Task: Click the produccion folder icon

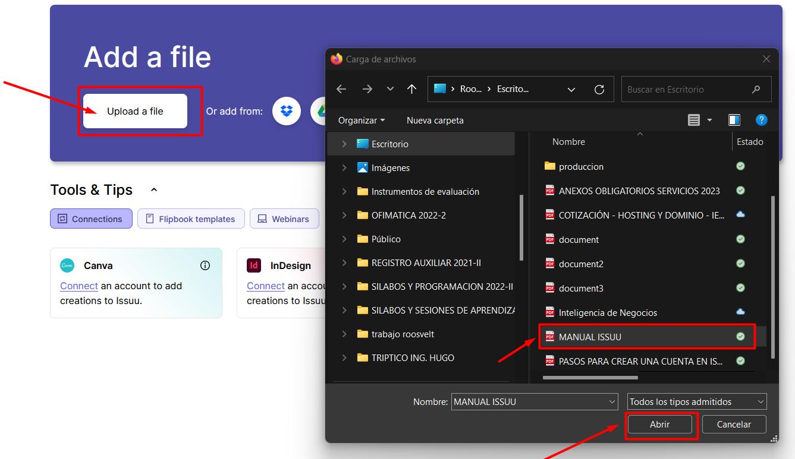Action: point(550,166)
